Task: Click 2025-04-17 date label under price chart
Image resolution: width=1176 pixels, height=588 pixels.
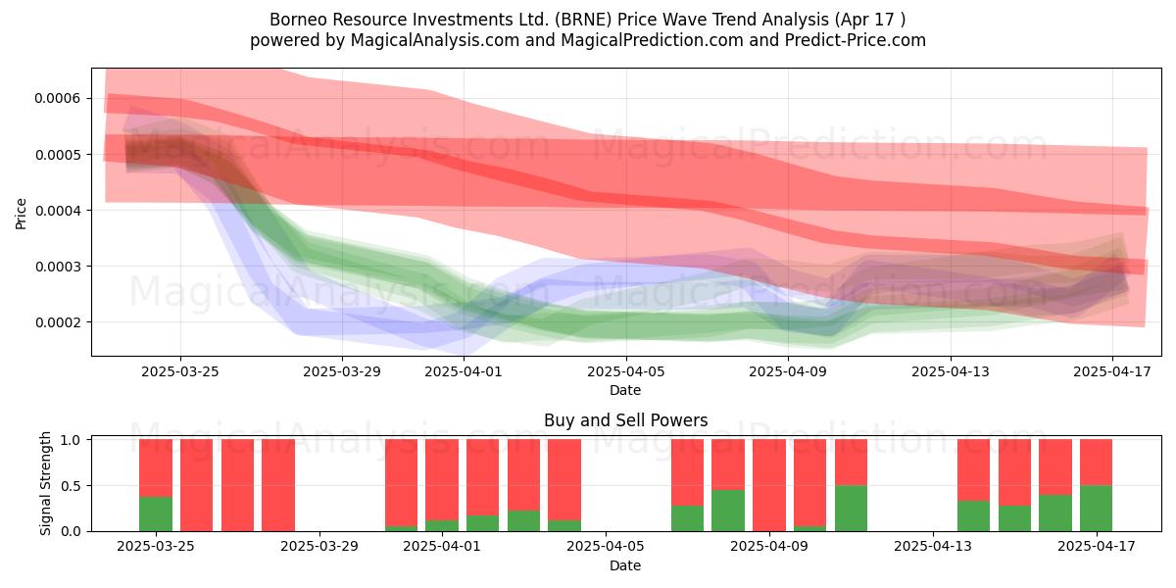Action: point(1111,371)
